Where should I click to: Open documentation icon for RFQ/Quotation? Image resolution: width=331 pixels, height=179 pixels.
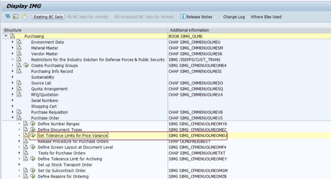19,95
